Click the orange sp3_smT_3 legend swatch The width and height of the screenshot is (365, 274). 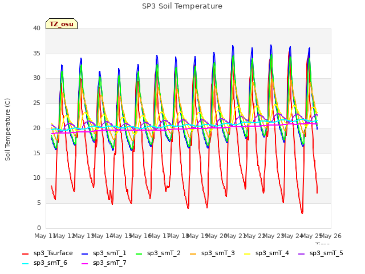[193, 253]
